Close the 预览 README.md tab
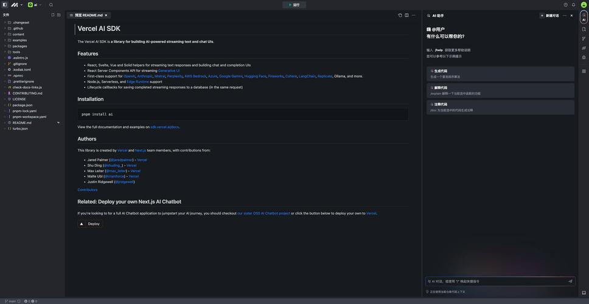The width and height of the screenshot is (589, 304). (x=106, y=15)
